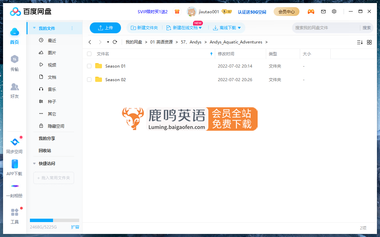Click the user avatar picture

[191, 12]
